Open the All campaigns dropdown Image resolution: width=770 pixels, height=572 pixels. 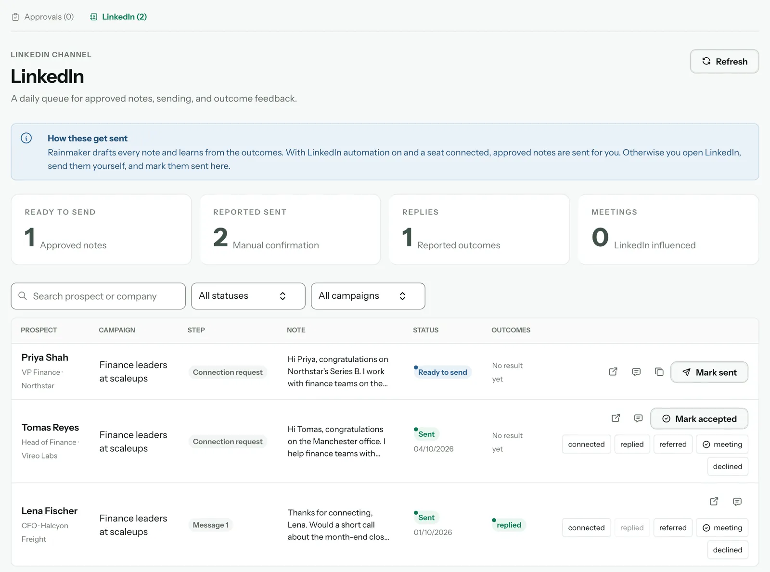pos(368,296)
